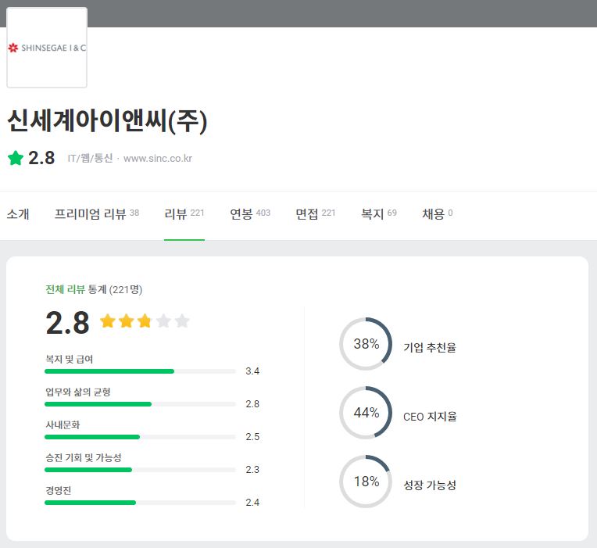This screenshot has height=548, width=597.
Task: Click the 사내문화 rating bar
Action: [x=140, y=437]
